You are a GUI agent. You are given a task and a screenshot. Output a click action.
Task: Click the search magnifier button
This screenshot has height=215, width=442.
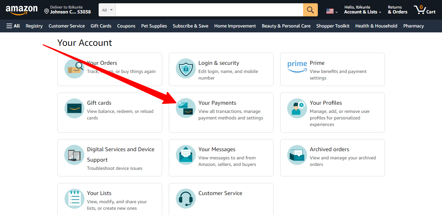(310, 10)
